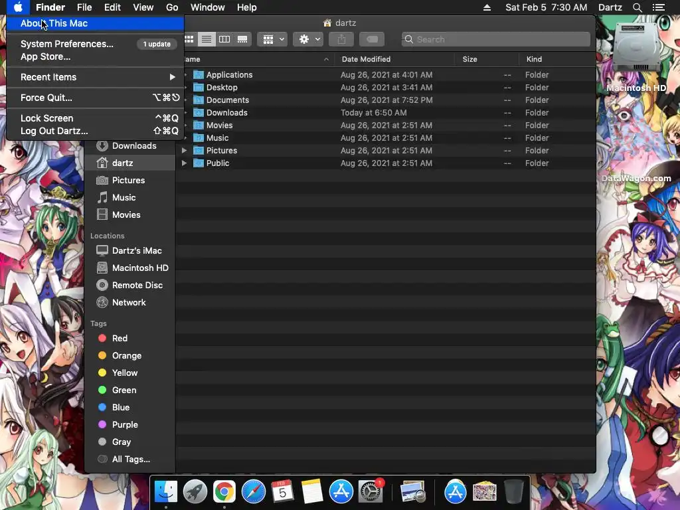Choose Lock Screen menu entry
The width and height of the screenshot is (680, 510).
[x=95, y=118]
